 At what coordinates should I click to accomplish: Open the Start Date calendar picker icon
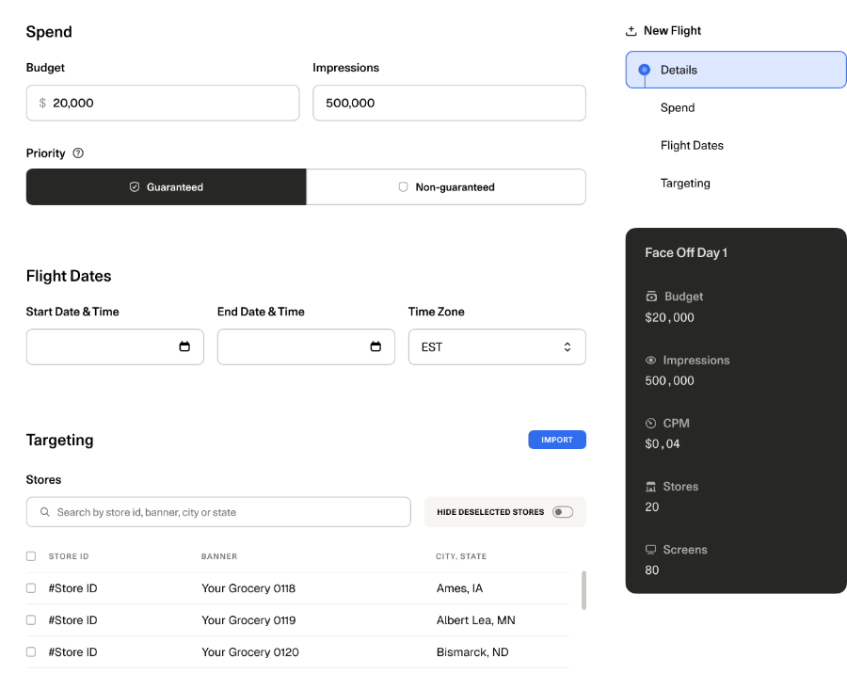tap(184, 347)
